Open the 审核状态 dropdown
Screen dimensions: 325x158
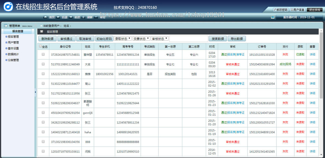click(x=160, y=38)
